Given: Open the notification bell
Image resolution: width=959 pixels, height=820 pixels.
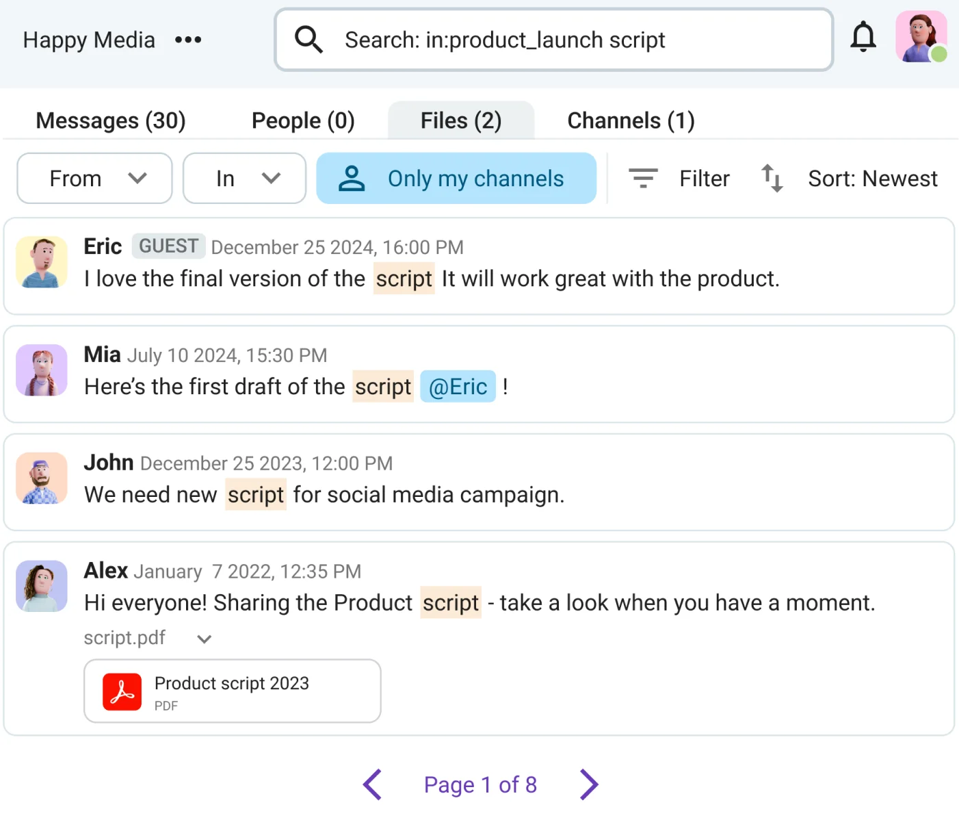Looking at the screenshot, I should click(863, 38).
